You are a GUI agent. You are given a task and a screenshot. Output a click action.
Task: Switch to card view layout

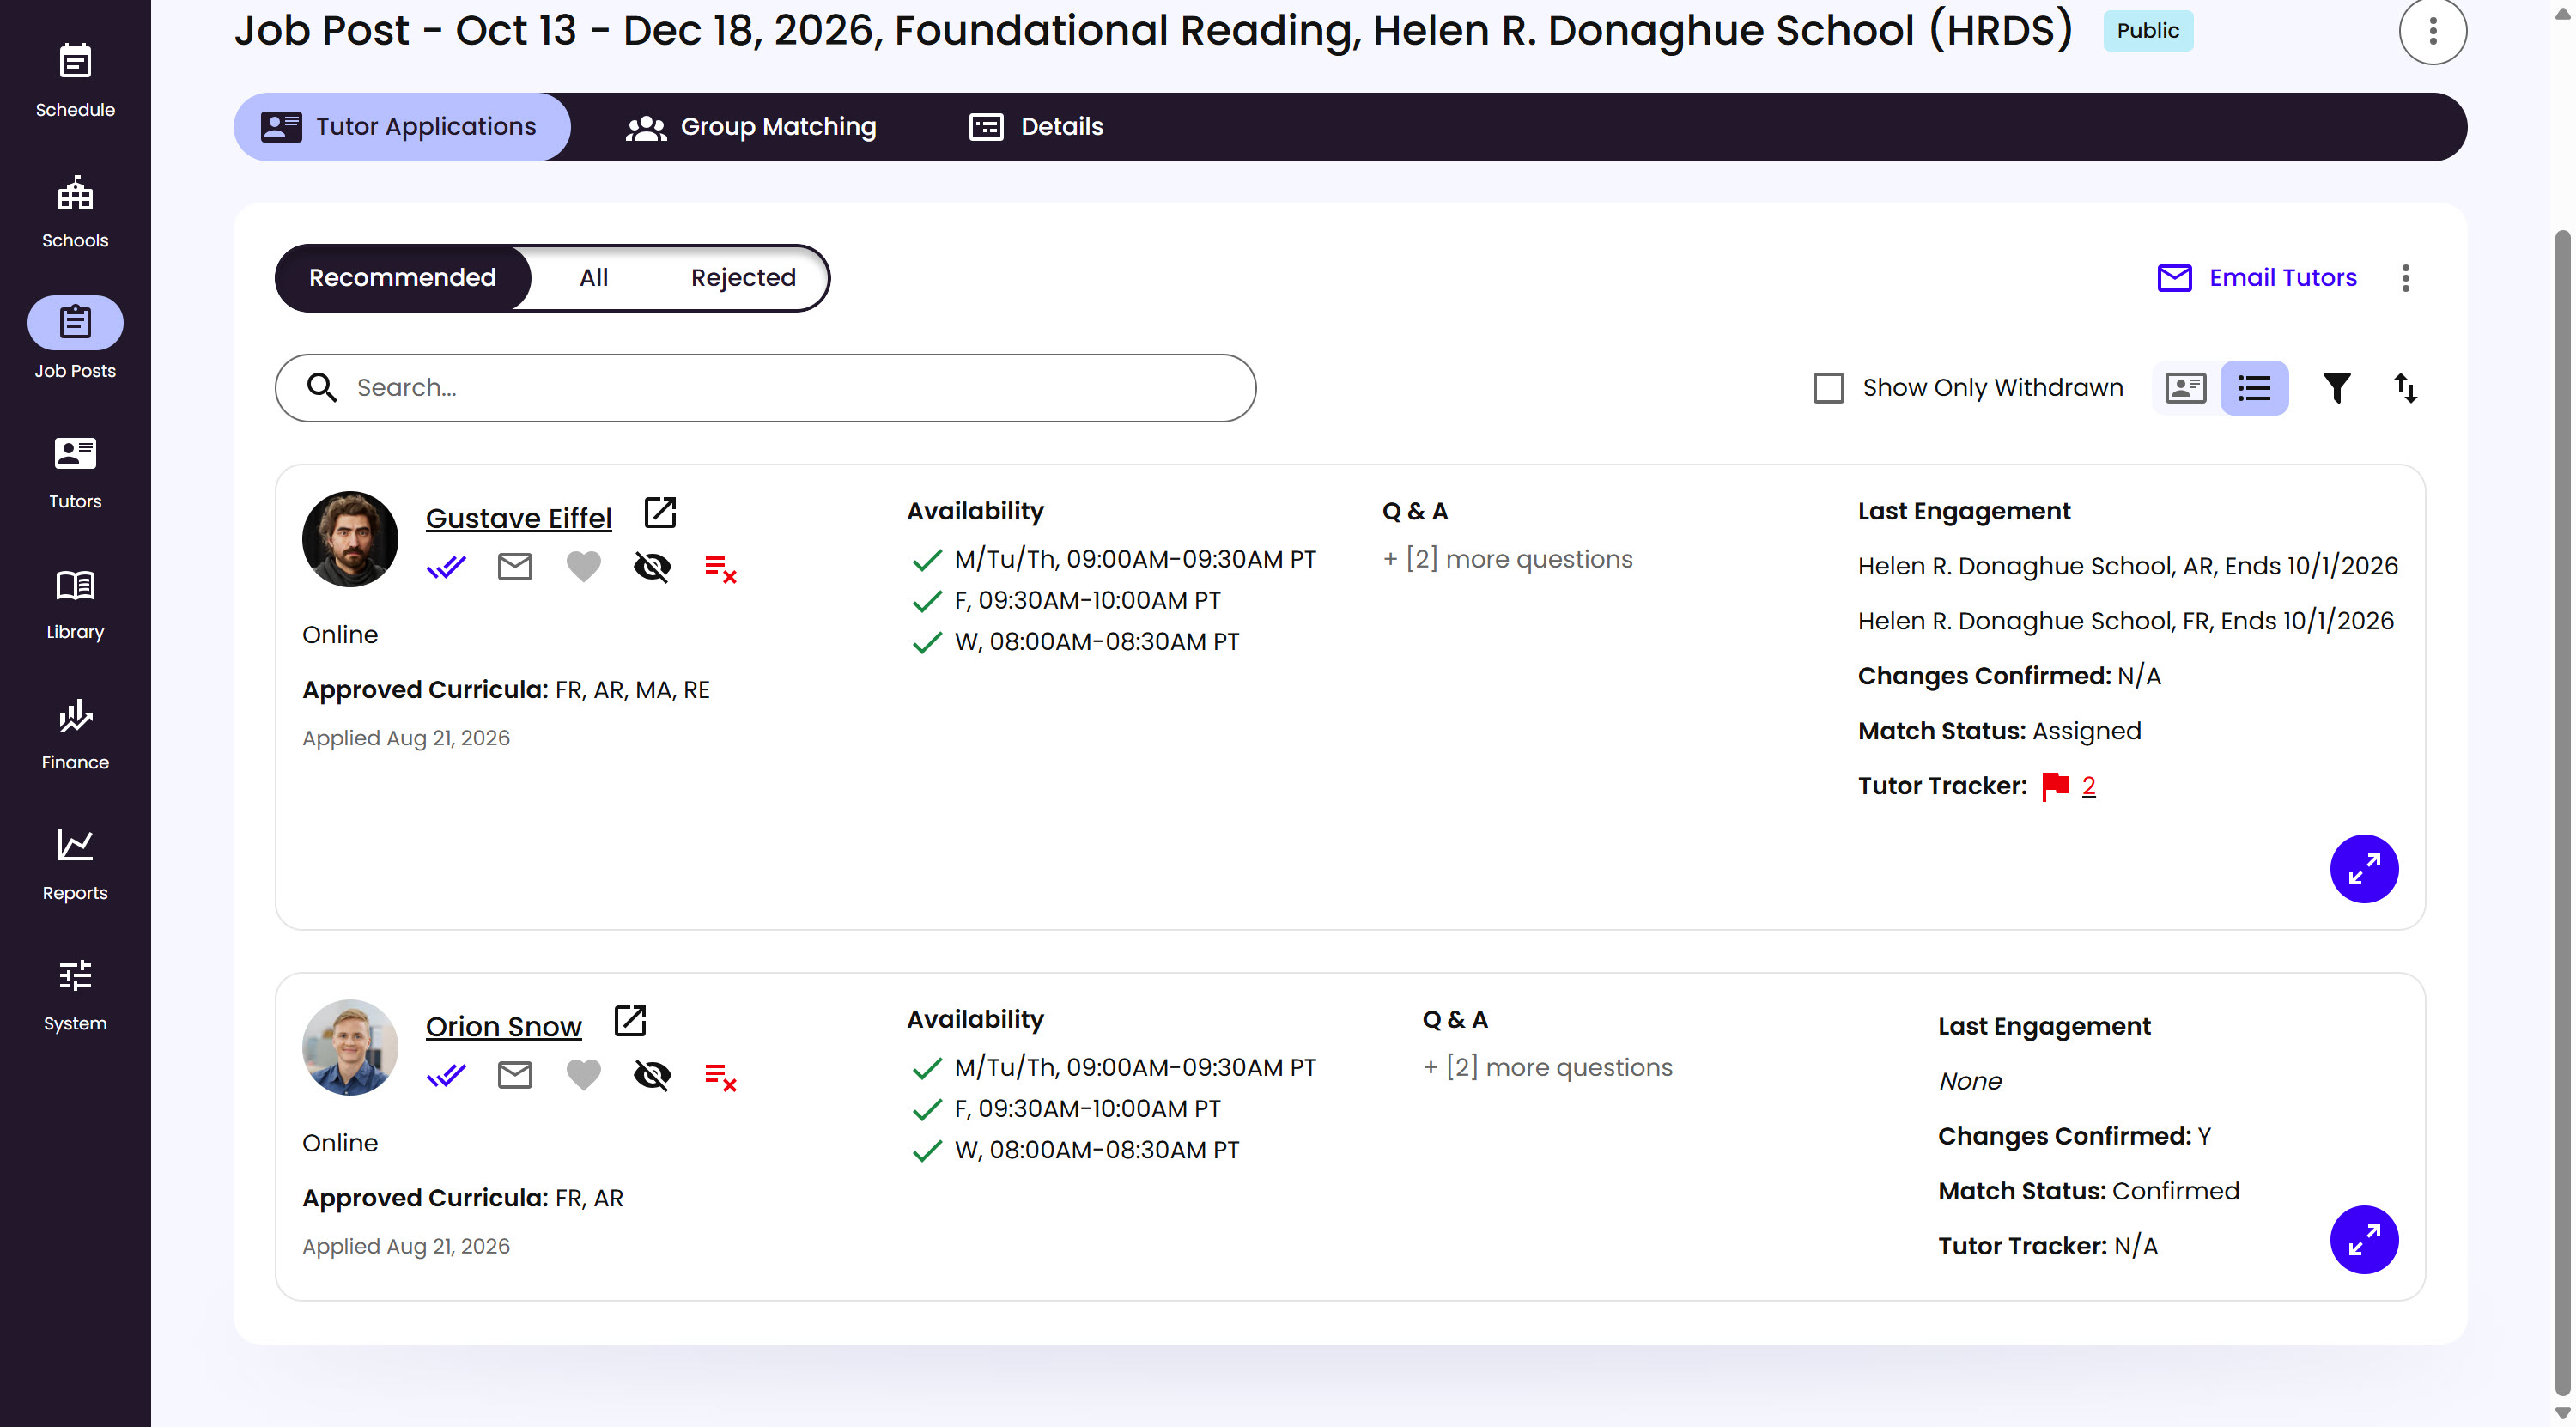tap(2186, 388)
